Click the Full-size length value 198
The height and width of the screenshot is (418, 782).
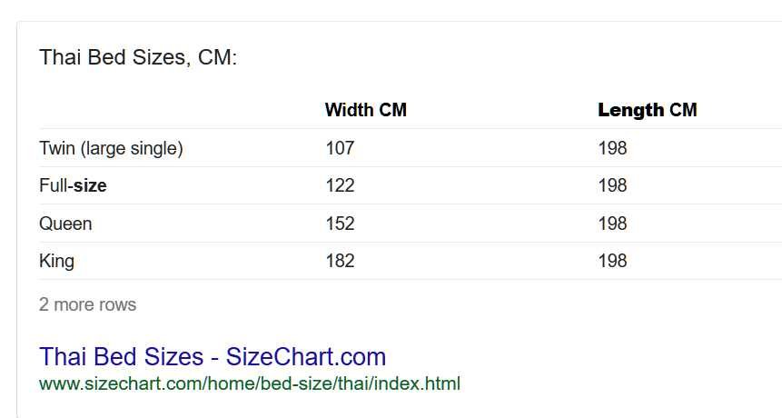point(612,185)
